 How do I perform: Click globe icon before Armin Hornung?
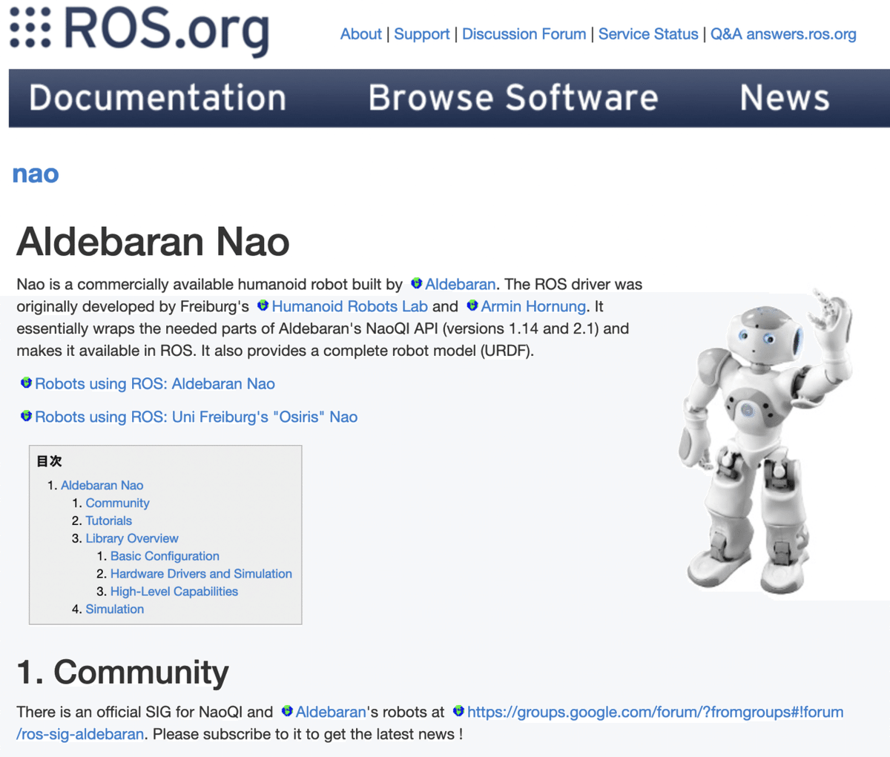(472, 305)
